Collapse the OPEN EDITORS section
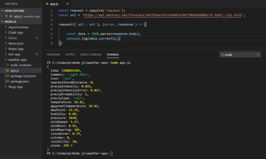Viewport: 266px width, 159px height. tap(2, 11)
